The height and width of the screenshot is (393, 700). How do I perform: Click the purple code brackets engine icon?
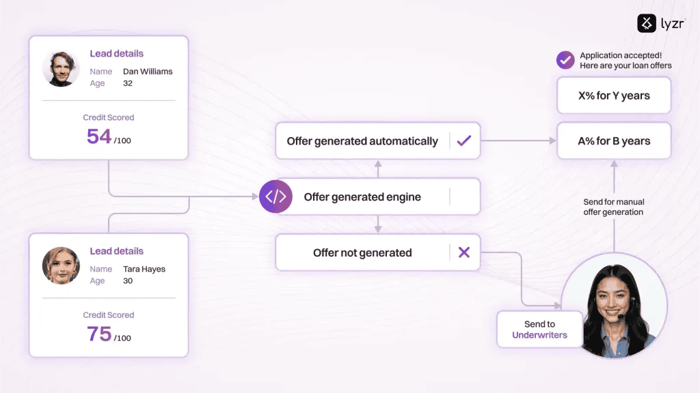tap(276, 196)
